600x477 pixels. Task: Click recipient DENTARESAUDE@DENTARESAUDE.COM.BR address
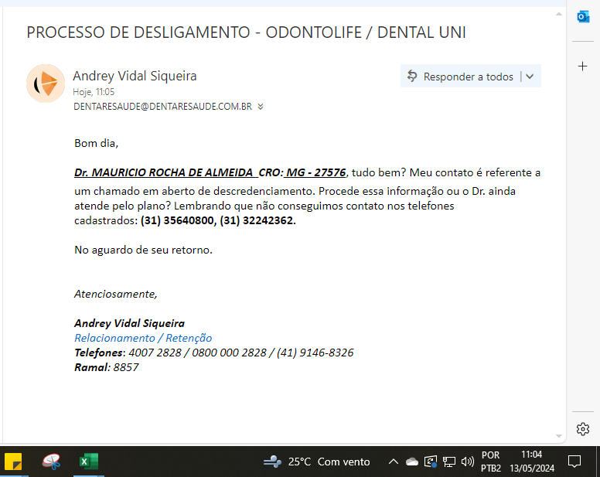coord(162,107)
